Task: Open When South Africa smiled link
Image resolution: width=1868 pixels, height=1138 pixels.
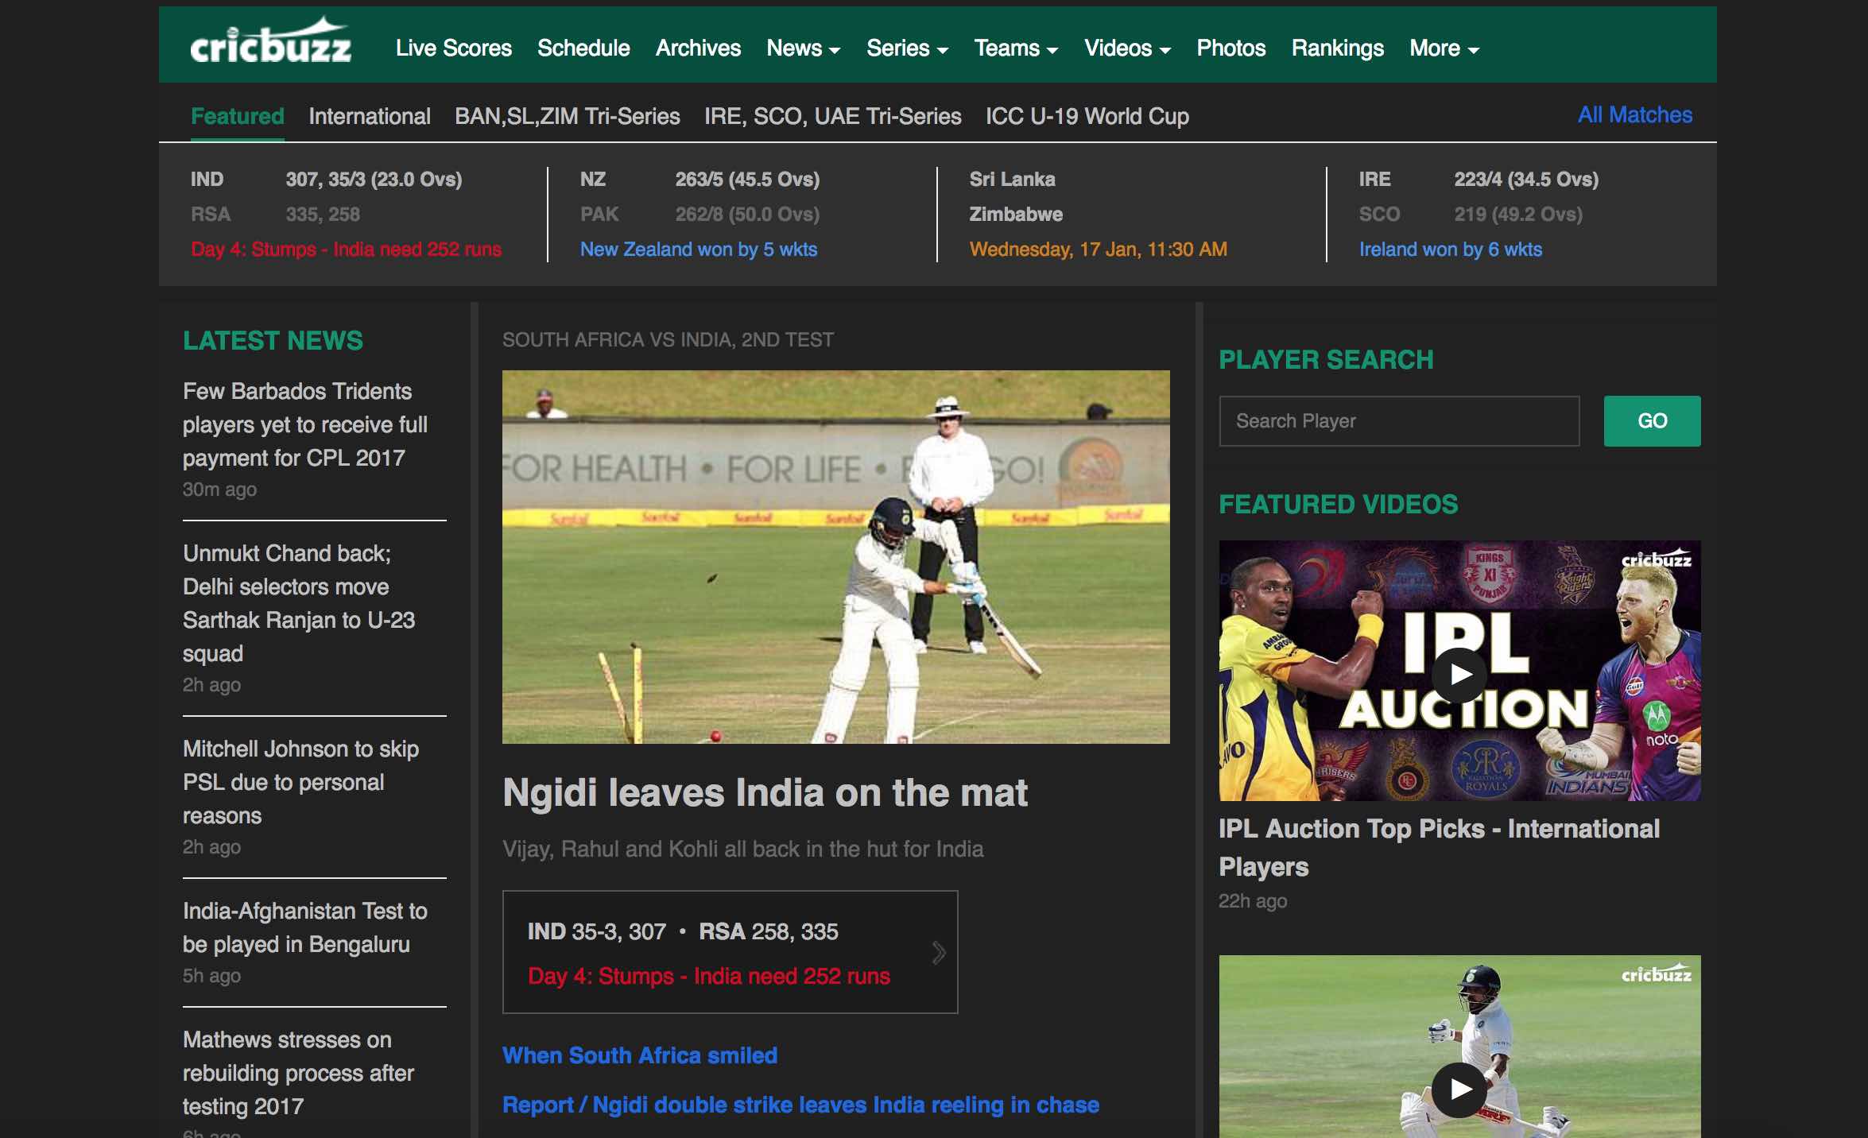Action: 640,1055
